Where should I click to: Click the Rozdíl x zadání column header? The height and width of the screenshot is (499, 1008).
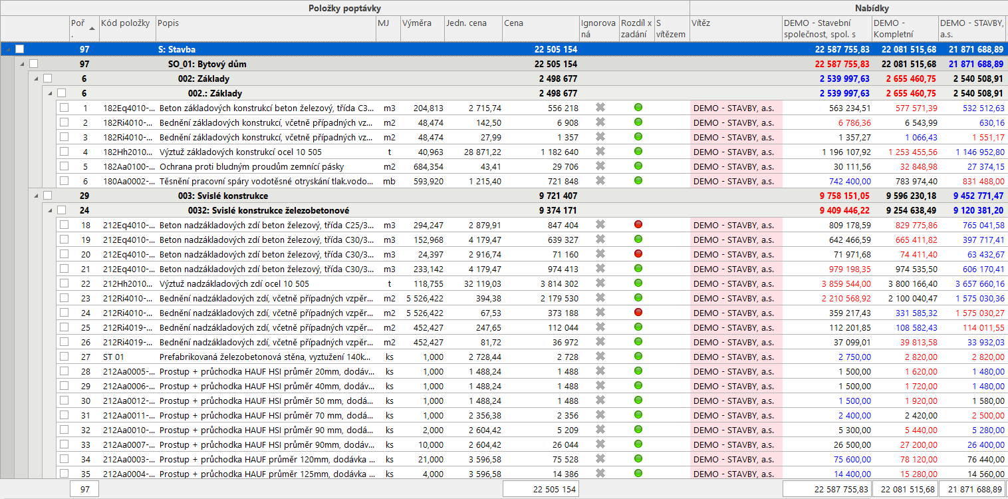coord(636,28)
